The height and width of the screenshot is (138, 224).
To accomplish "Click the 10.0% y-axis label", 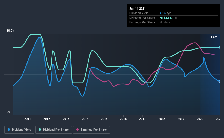I will (10, 31).
